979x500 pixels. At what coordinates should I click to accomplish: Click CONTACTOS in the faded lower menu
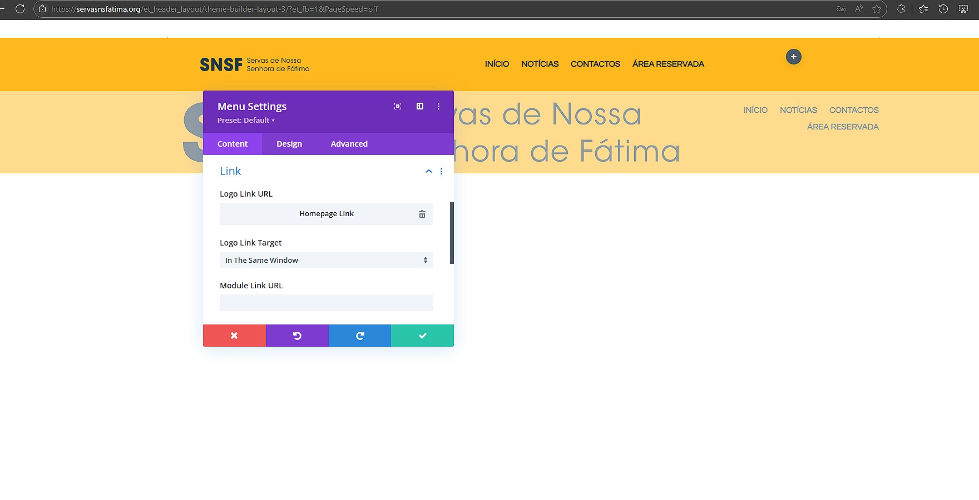[854, 110]
